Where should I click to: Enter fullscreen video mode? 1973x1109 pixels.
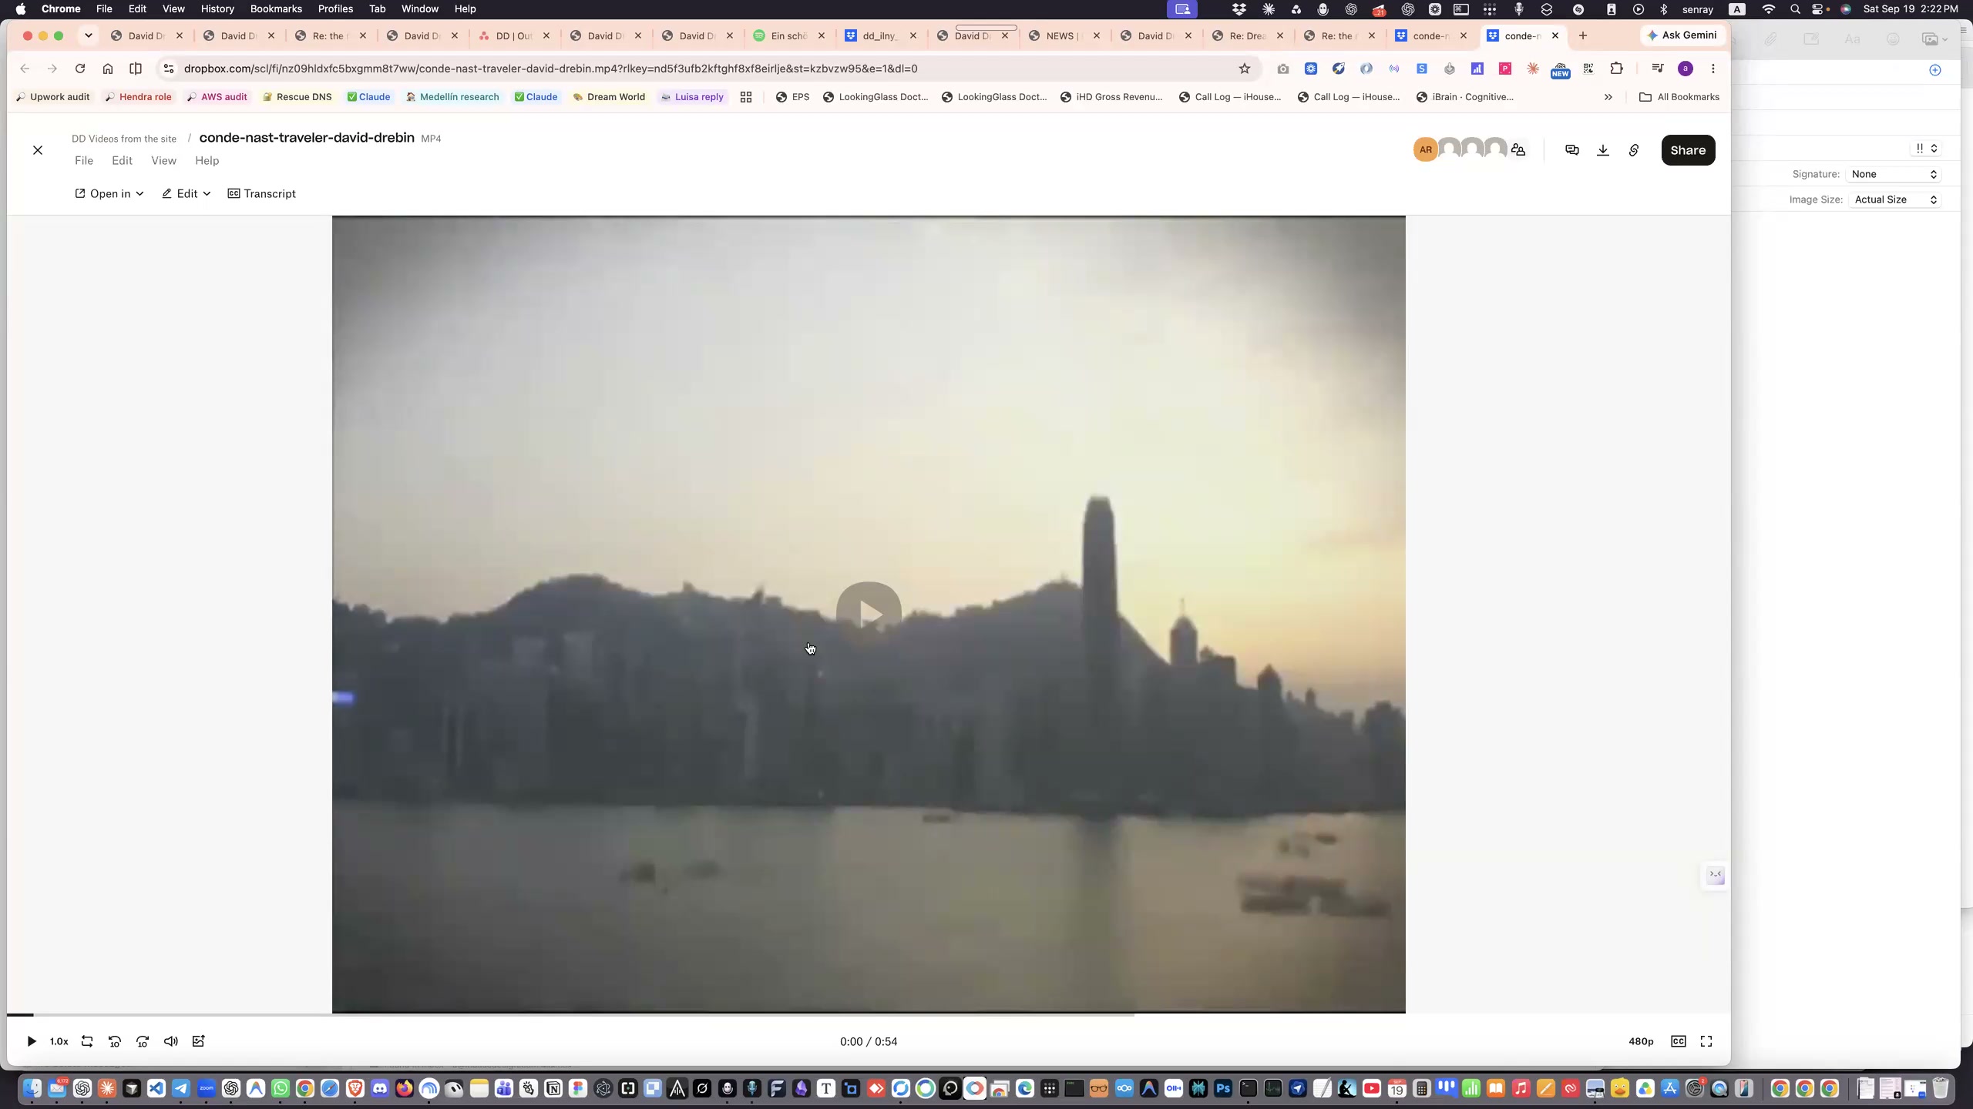[1706, 1041]
